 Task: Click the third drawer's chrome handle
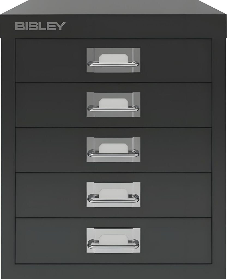[113, 153]
